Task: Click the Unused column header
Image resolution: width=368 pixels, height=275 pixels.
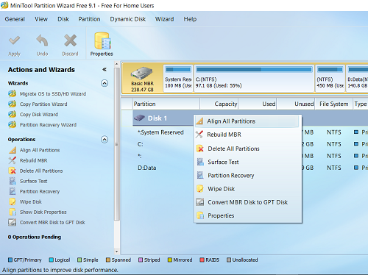Action: point(296,104)
